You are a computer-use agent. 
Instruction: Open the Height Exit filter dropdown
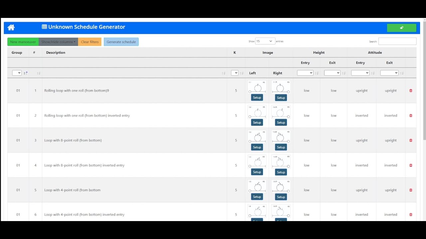[332, 73]
